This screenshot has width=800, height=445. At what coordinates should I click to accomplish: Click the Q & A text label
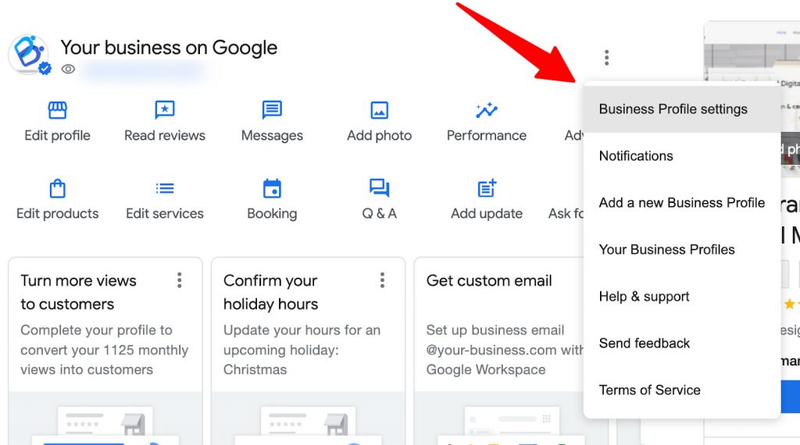click(x=379, y=214)
